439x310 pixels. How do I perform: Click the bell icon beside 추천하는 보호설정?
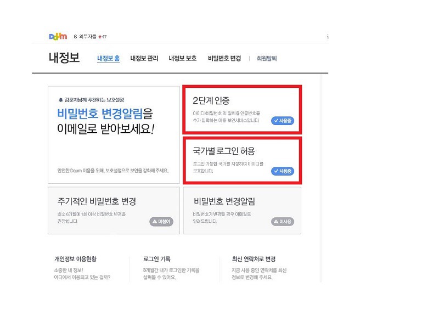[x=60, y=100]
